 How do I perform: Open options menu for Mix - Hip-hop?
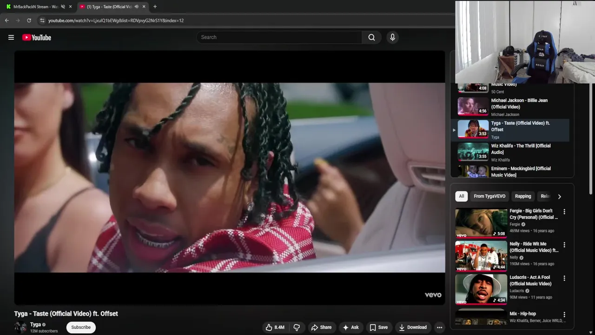tap(564, 315)
